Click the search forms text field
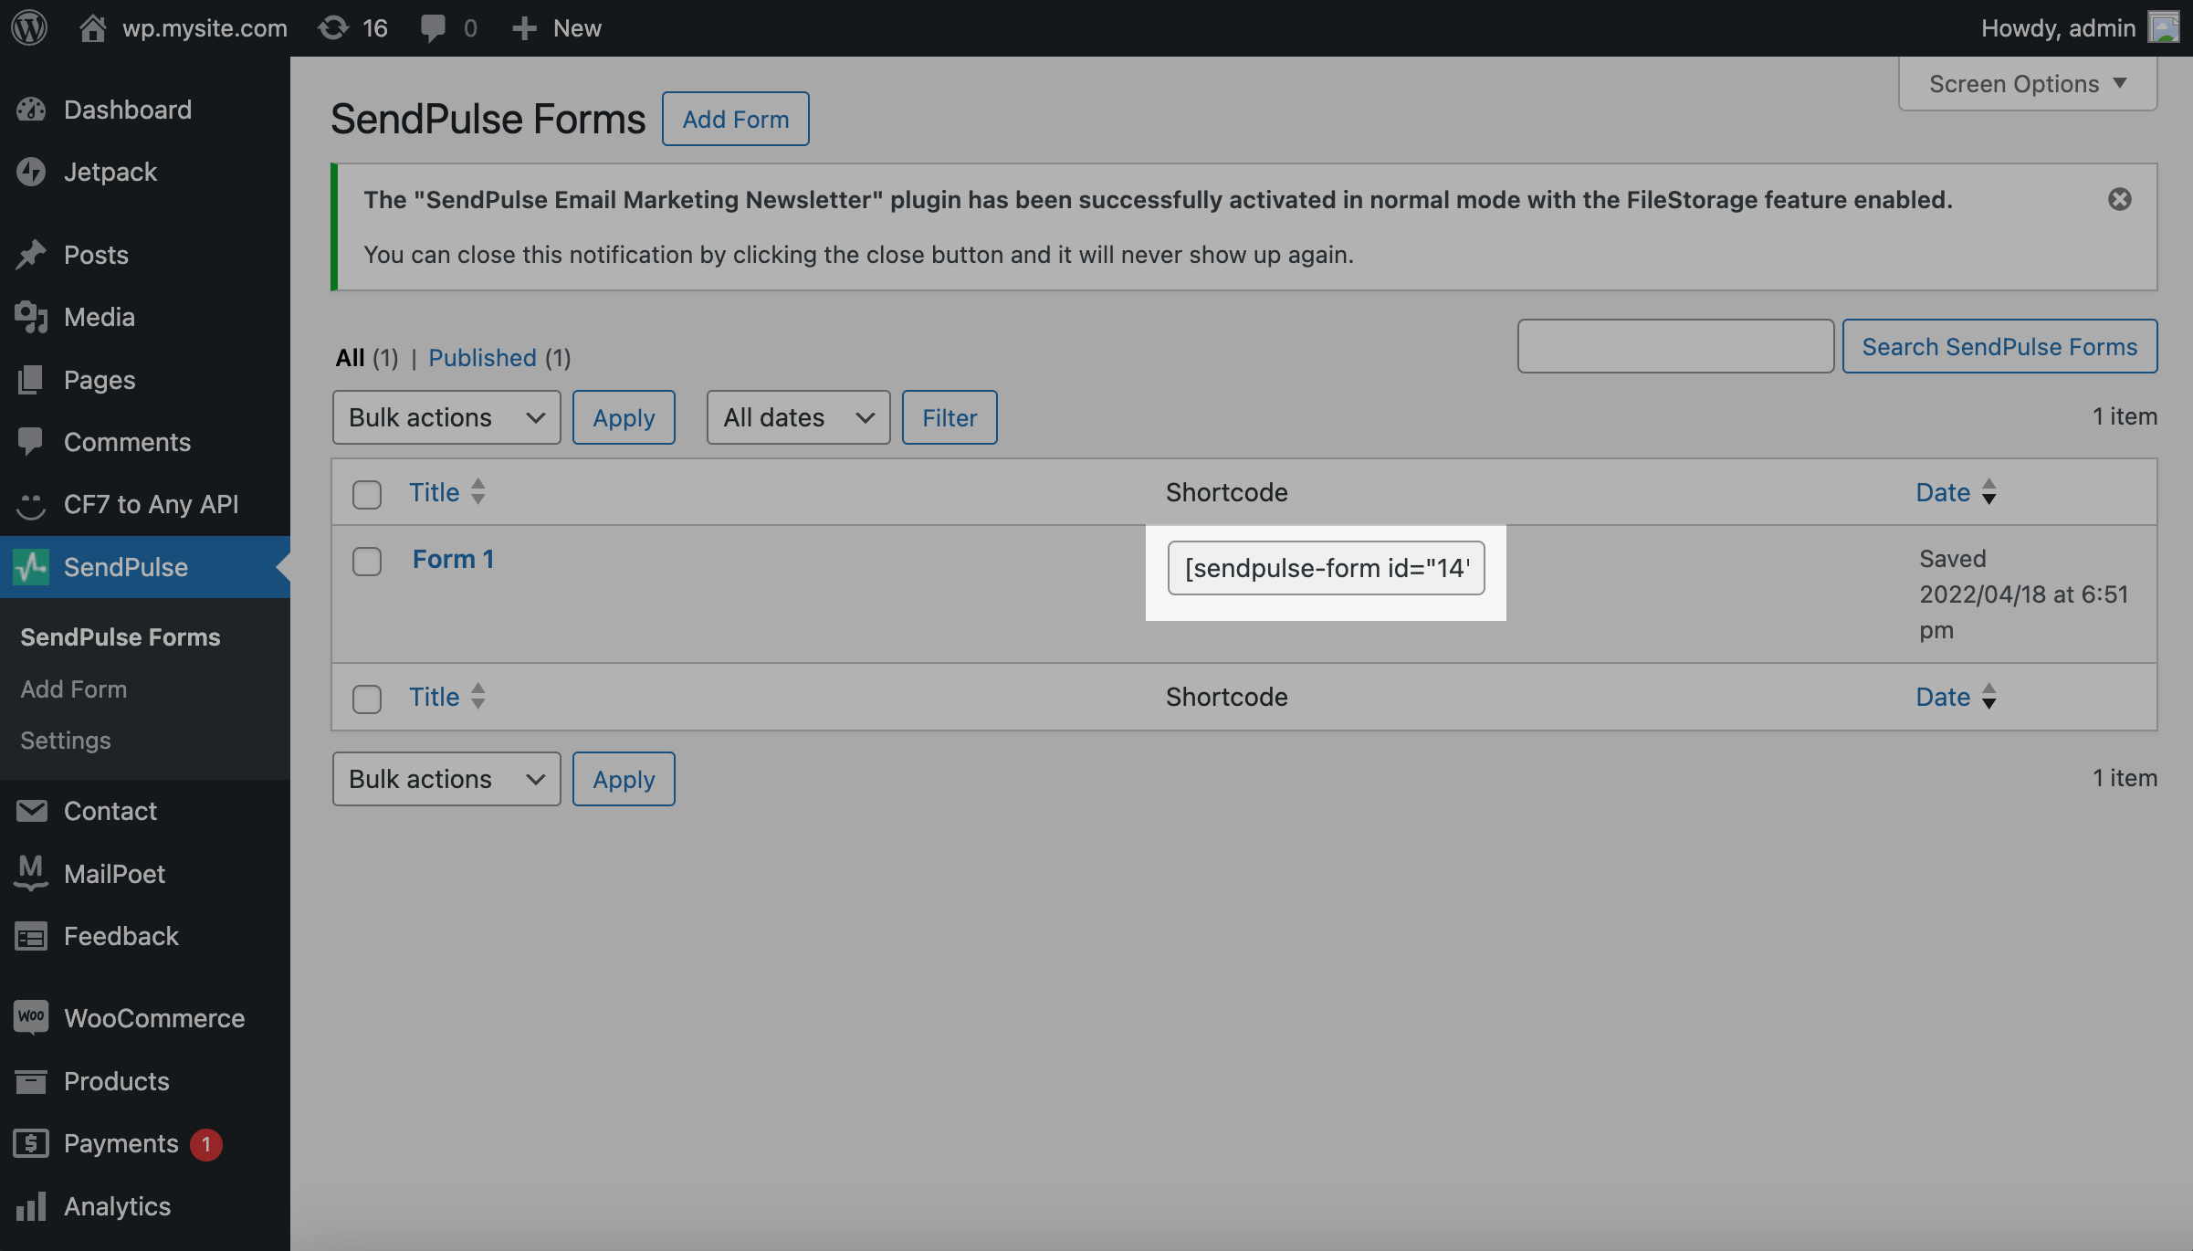The width and height of the screenshot is (2193, 1251). 1675,346
